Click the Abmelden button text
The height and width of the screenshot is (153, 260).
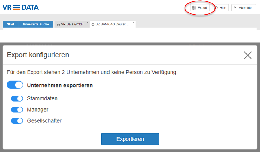coord(246,8)
